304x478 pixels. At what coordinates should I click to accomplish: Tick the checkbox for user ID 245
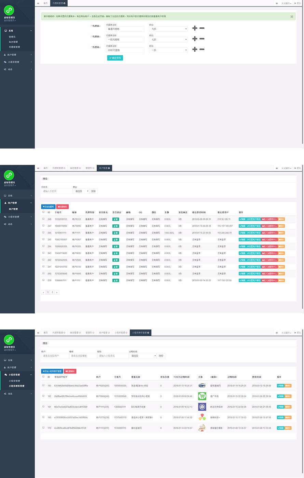[43, 239]
